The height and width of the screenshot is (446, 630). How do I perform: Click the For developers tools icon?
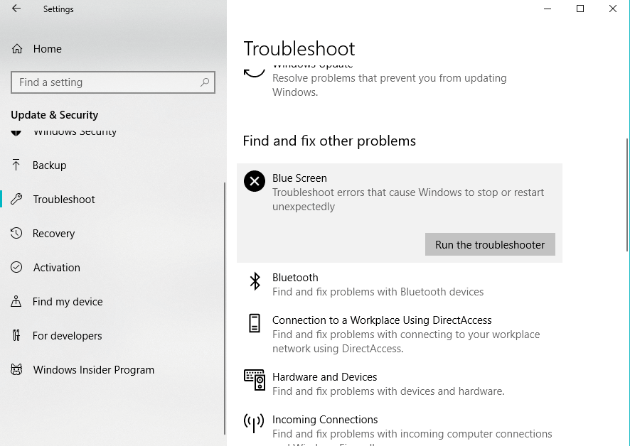tap(16, 335)
